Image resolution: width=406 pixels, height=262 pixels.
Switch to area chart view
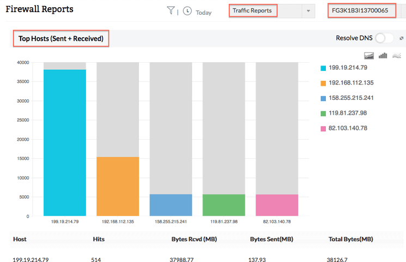coord(369,56)
